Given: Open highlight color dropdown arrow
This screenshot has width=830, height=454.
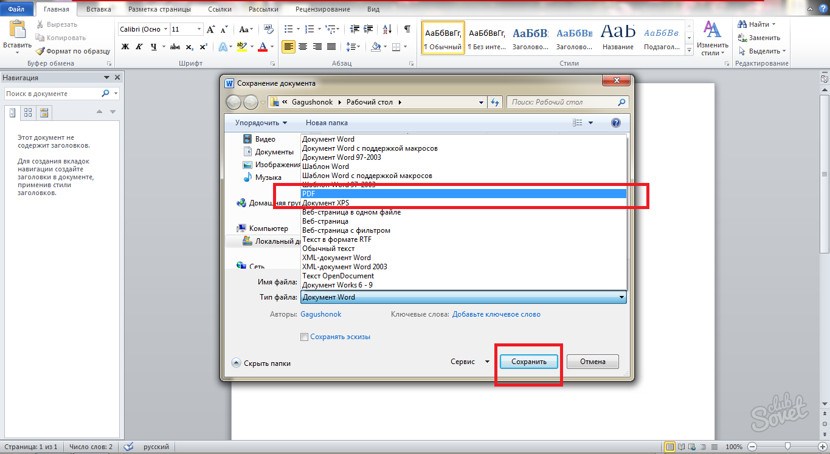Looking at the screenshot, I should [252, 47].
